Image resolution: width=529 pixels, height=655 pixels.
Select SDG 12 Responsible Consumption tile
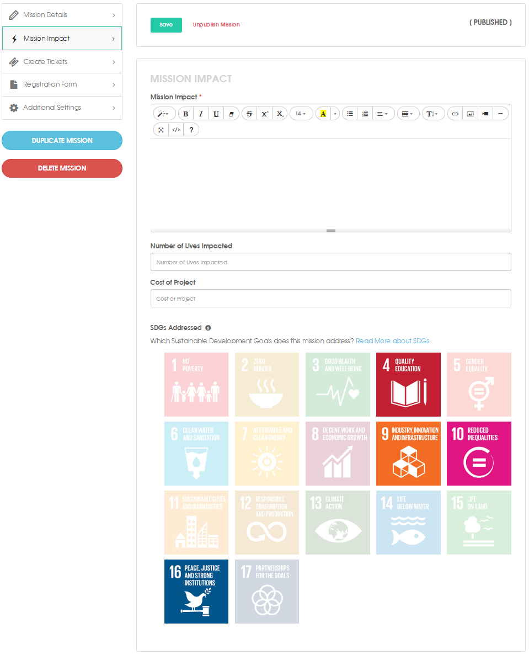pos(267,523)
